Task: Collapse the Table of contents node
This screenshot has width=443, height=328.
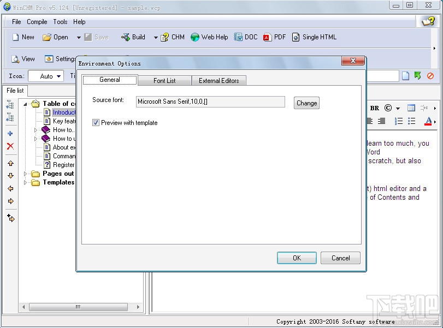Action: (26, 104)
